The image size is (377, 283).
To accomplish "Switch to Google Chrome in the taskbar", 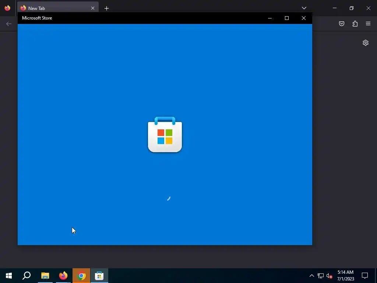I will click(81, 276).
